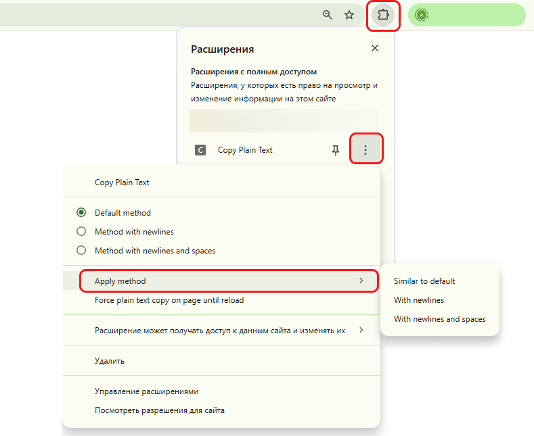
Task: Choose Similar to default in submenu
Action: [424, 281]
